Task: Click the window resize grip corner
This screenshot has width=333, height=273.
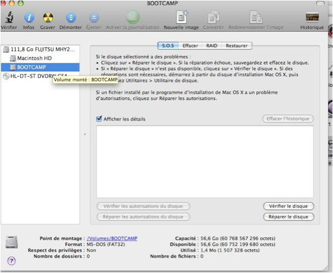Action: coord(326,268)
